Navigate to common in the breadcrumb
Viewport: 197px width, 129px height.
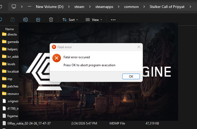131,7
